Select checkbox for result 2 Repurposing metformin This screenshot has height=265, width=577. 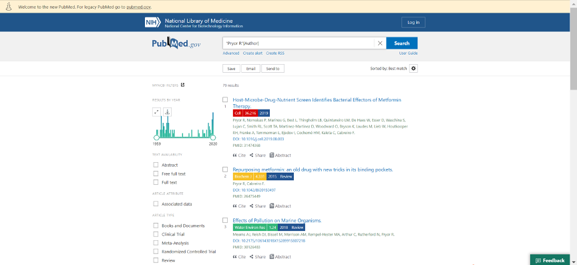(225, 170)
